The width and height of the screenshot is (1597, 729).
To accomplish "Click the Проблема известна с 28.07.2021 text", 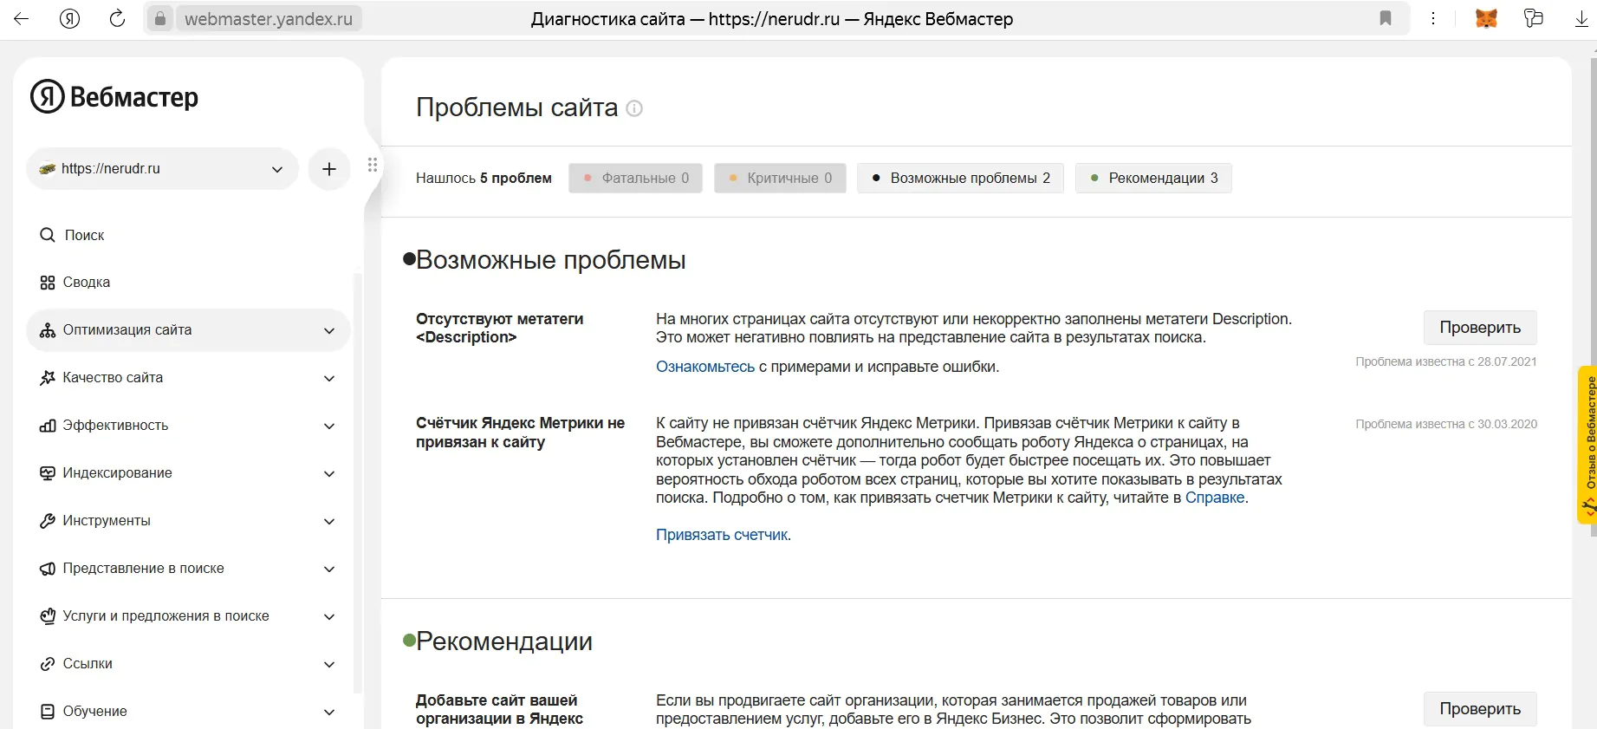I will 1446,361.
